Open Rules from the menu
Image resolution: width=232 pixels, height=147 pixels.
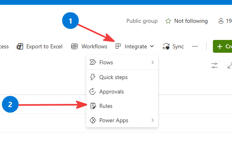pos(122,106)
